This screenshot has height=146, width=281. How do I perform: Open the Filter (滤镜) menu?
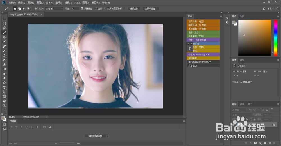coord(68,3)
